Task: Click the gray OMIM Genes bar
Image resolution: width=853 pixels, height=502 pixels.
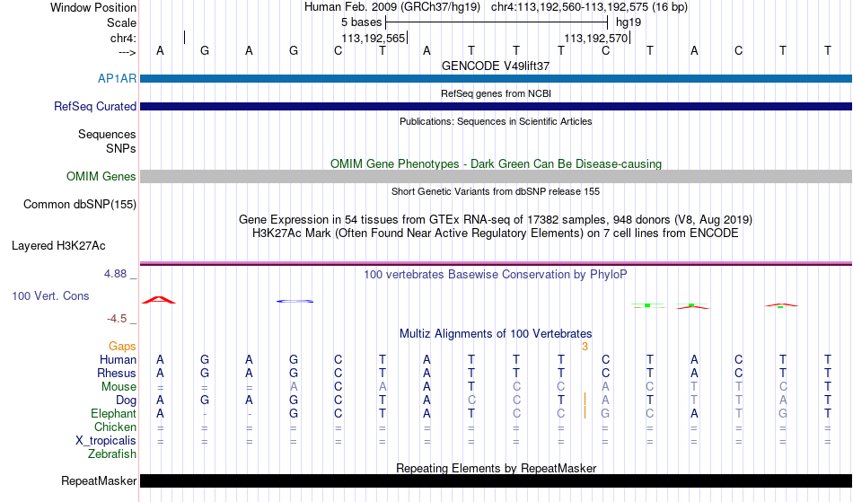Action: pyautogui.click(x=497, y=176)
